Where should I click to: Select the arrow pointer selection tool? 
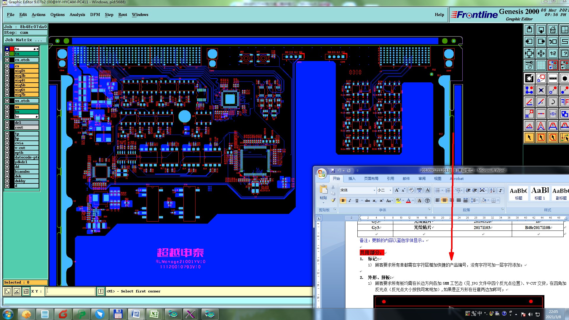529,137
